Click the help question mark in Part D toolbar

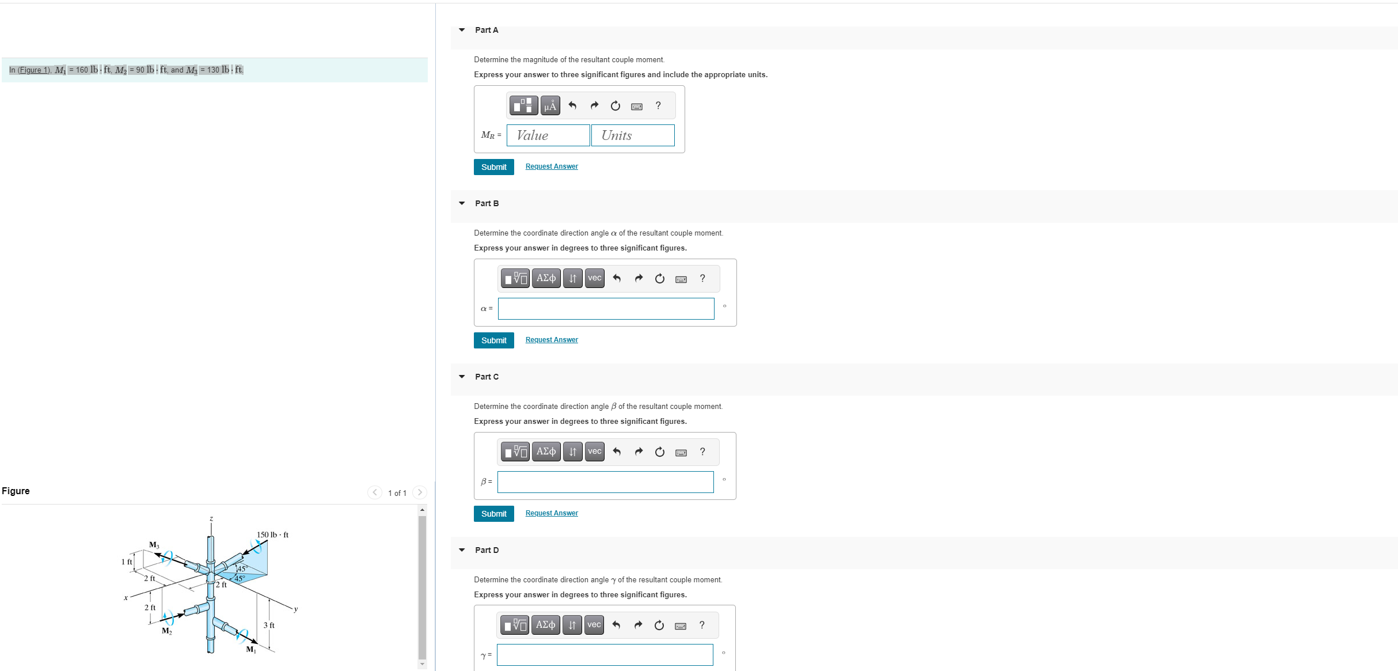[701, 625]
